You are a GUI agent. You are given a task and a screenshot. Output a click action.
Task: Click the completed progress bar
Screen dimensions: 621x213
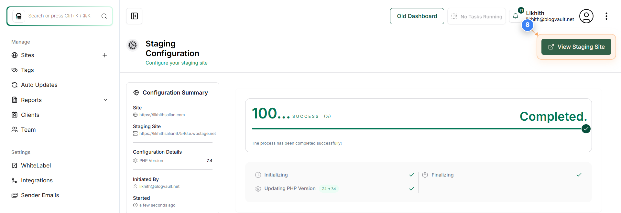(417, 129)
